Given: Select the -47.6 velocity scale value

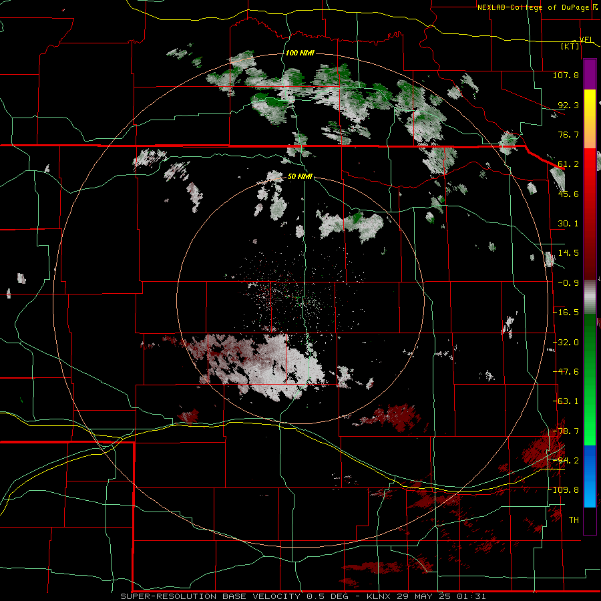Looking at the screenshot, I should coord(566,372).
